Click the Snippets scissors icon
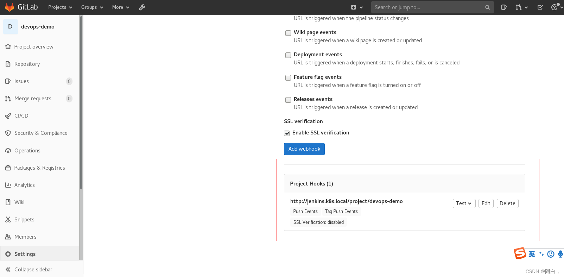Viewport: 564px width, 277px height. coord(8,220)
